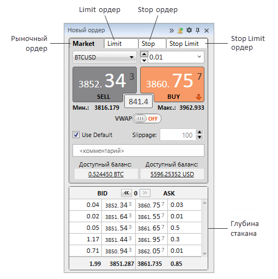Expand the double-chevron overflow icon
This screenshot has width=278, height=279.
172,31
